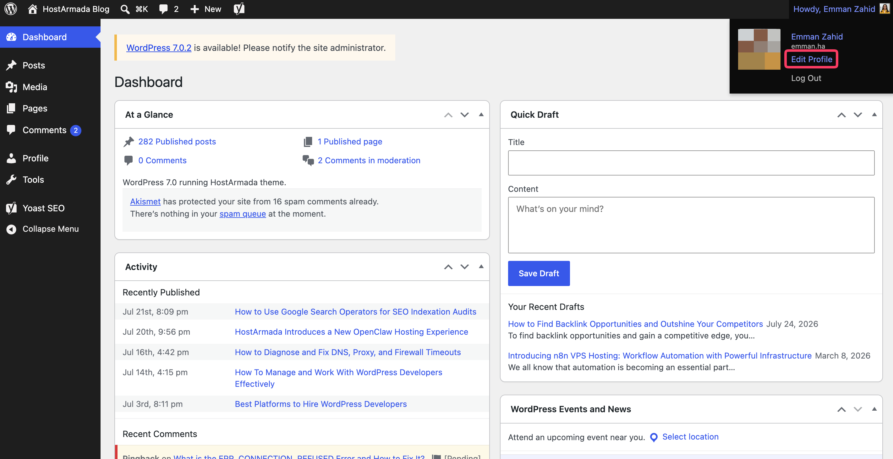Image resolution: width=893 pixels, height=459 pixels.
Task: Click the Pages icon in the sidebar
Action: point(11,108)
